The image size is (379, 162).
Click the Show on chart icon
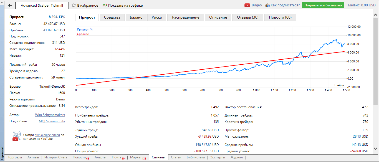(x=105, y=5)
